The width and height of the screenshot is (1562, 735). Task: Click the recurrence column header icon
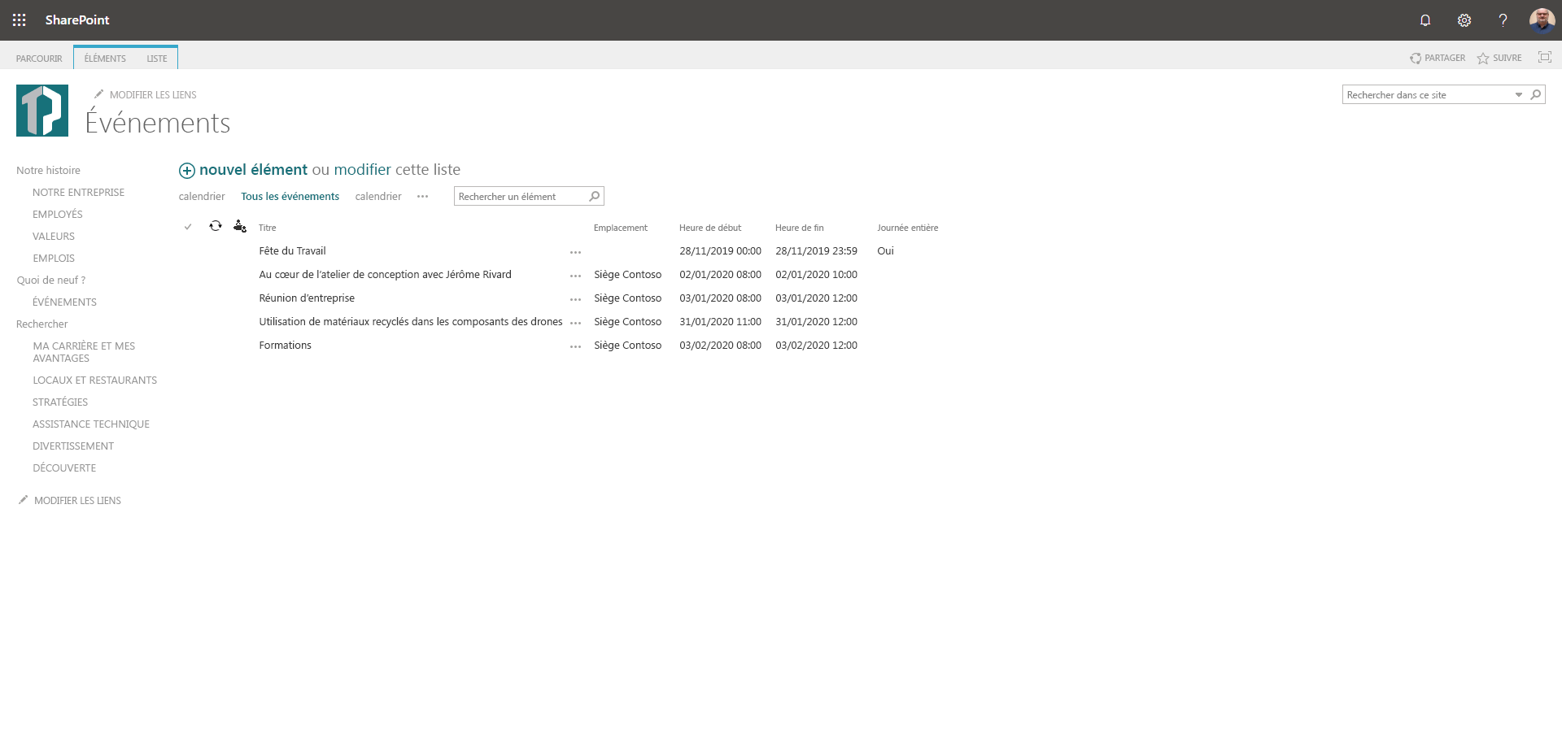pos(216,226)
